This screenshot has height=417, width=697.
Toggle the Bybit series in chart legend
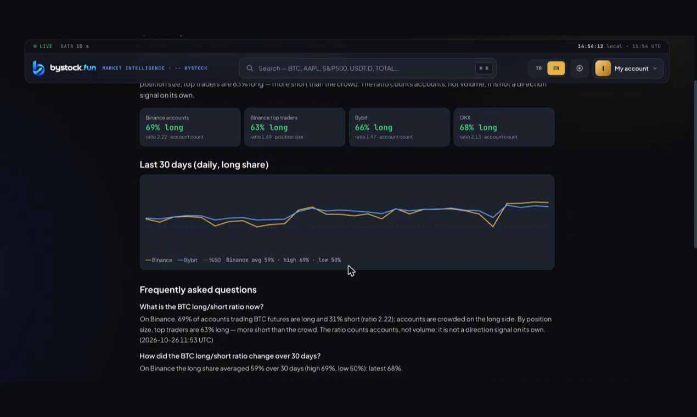pyautogui.click(x=188, y=260)
